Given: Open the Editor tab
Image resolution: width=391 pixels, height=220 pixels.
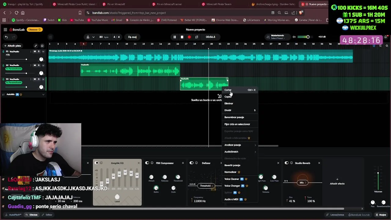Looking at the screenshot, I should pyautogui.click(x=47, y=215).
